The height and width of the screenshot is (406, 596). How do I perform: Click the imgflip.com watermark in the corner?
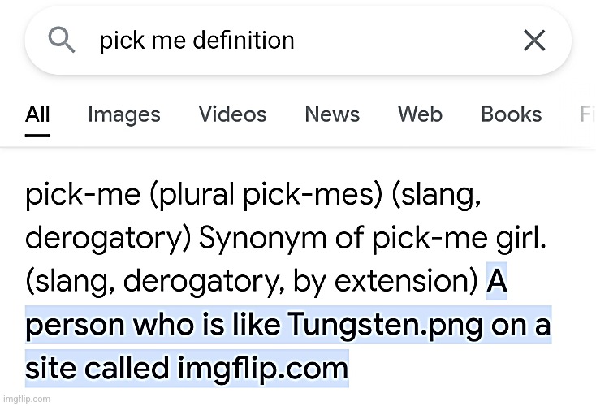26,400
